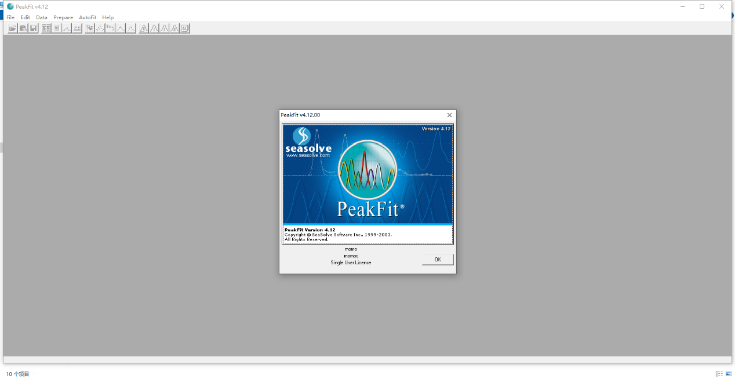Click the first AutoFit peaks triangle icon
This screenshot has width=735, height=379.
pyautogui.click(x=144, y=28)
